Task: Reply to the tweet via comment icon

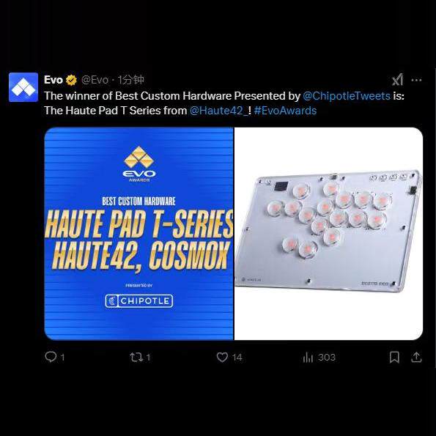Action: (x=51, y=357)
